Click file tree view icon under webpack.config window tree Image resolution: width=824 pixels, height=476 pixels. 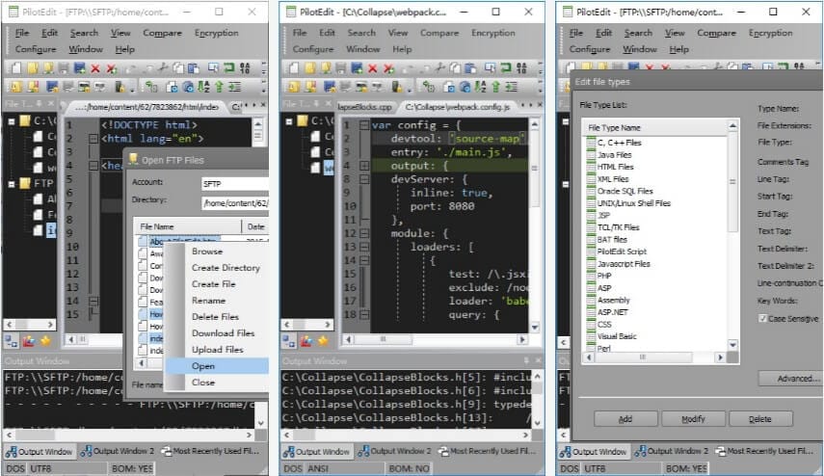point(288,341)
